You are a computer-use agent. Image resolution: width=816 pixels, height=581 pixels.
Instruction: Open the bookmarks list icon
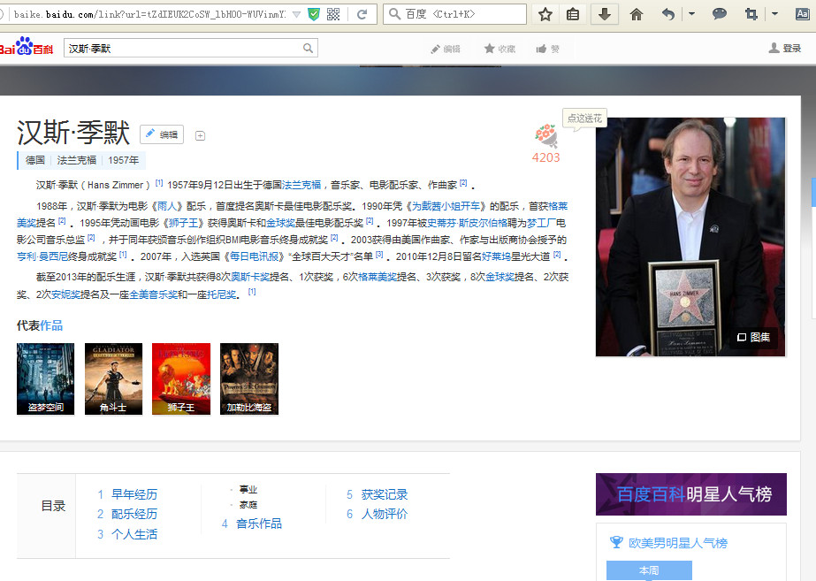pyautogui.click(x=573, y=14)
